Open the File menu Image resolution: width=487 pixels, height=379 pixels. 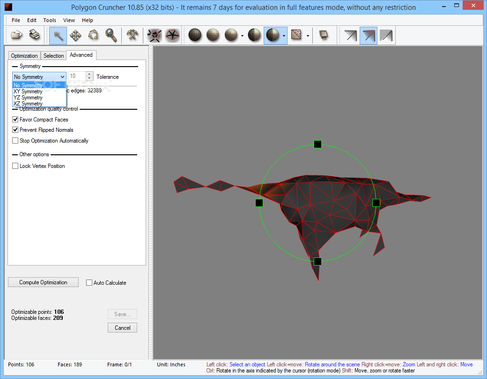click(16, 20)
